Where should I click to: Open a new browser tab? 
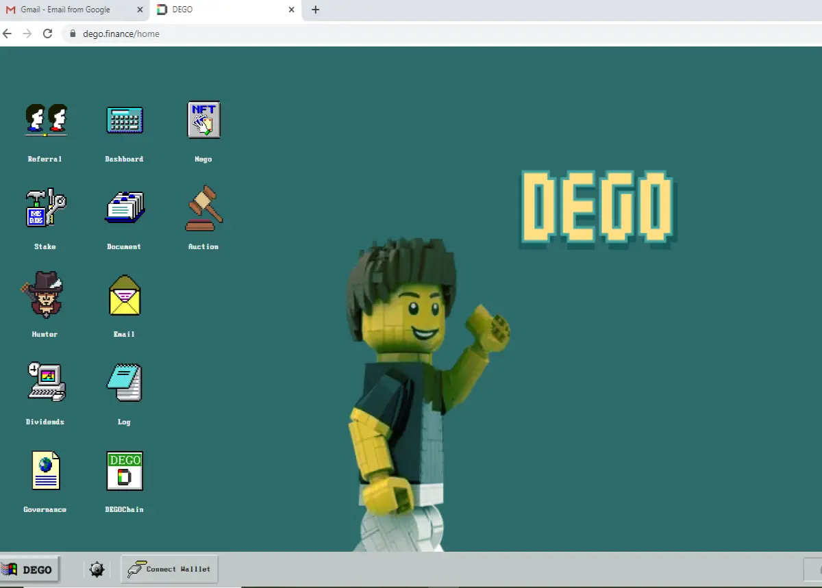click(x=315, y=10)
